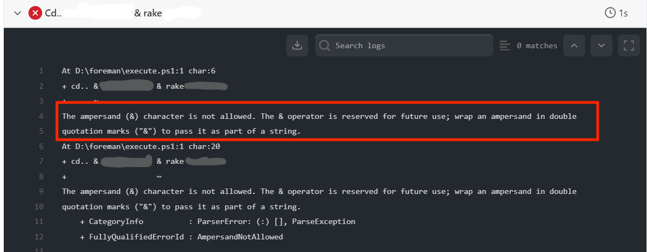647x252 pixels.
Task: Click the "0 matches" counter text
Action: [x=536, y=45]
